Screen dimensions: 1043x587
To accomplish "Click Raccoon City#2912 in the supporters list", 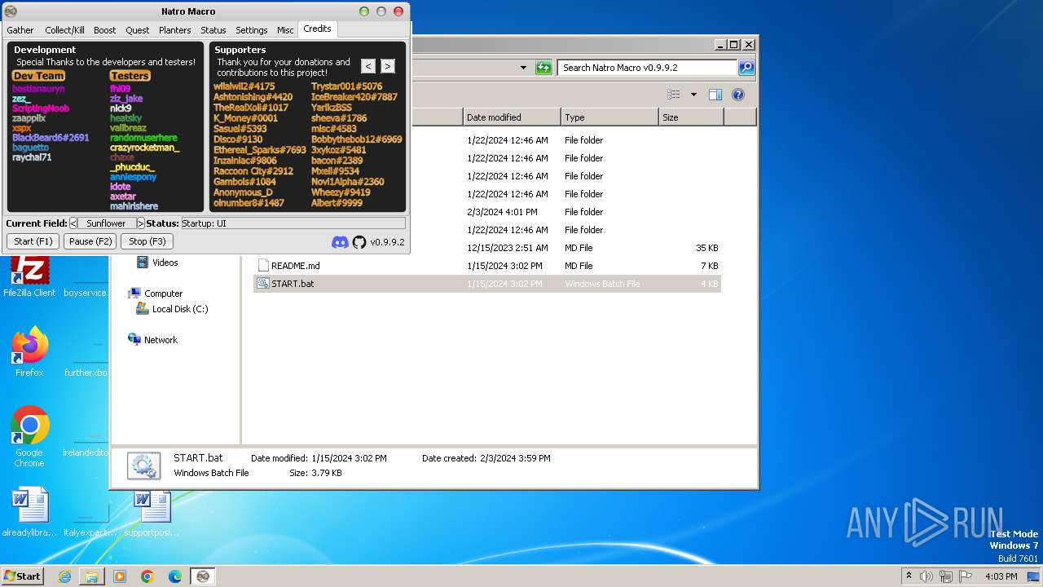I will pos(253,171).
